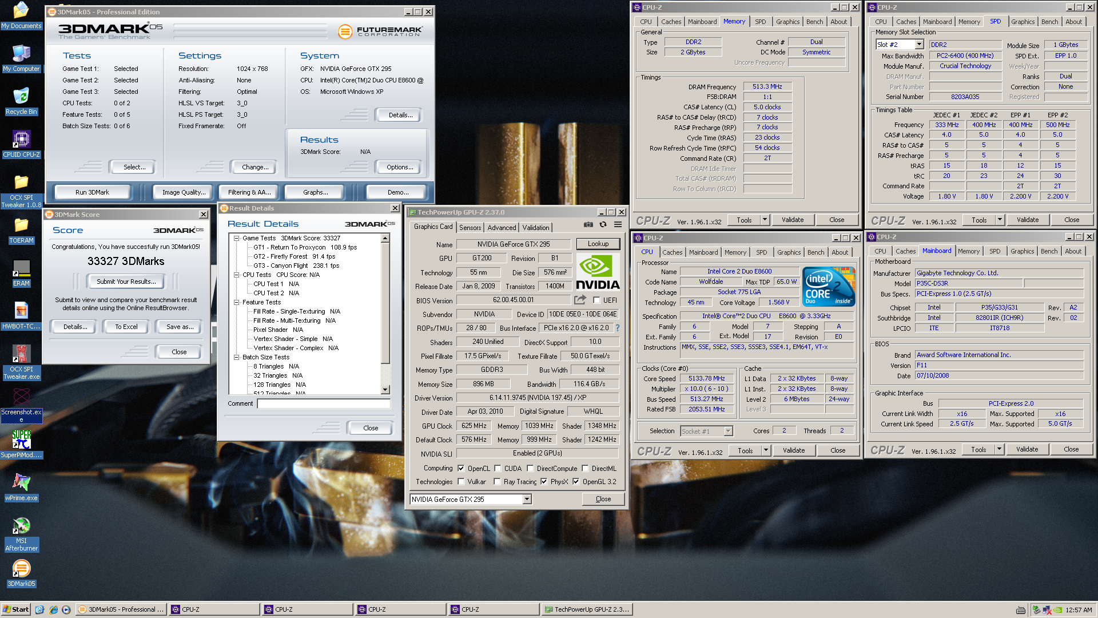This screenshot has width=1098, height=618.
Task: Switch to Sensors tab in GPU-Z
Action: click(x=470, y=227)
